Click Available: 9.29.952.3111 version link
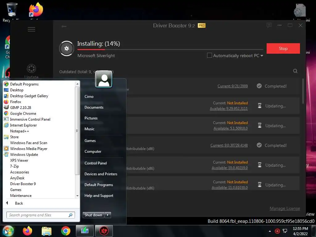316x237 pixels. pos(229,109)
